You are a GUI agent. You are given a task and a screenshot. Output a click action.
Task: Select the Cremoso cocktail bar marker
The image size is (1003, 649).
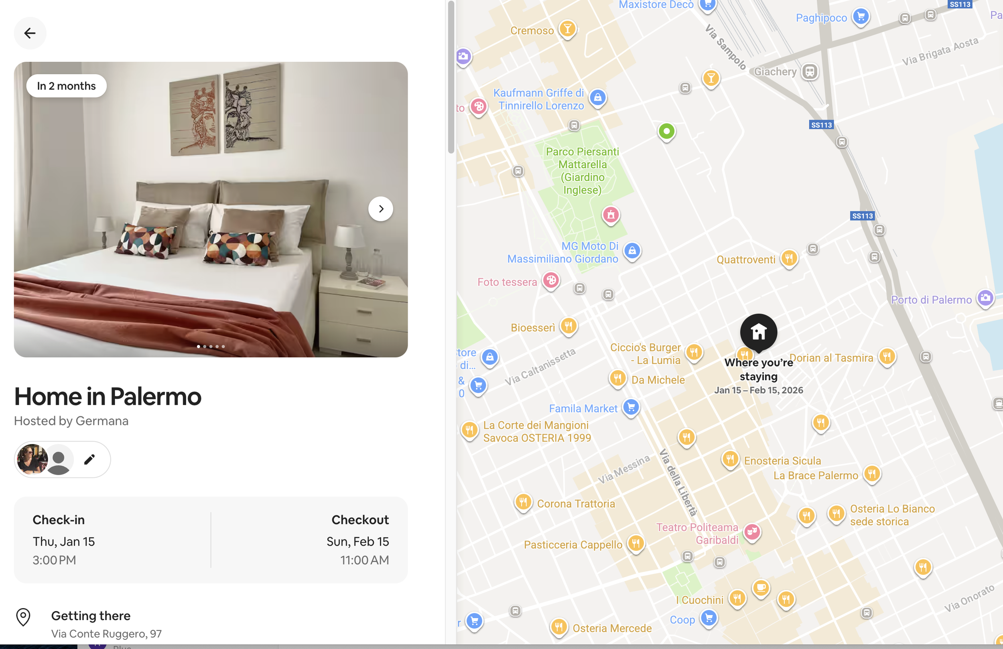[x=568, y=29]
